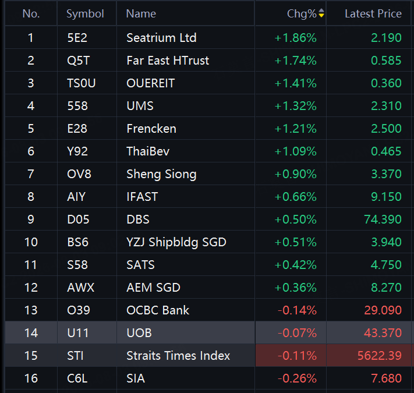This screenshot has width=414, height=393.
Task: Click the Symbol column header
Action: [x=85, y=14]
